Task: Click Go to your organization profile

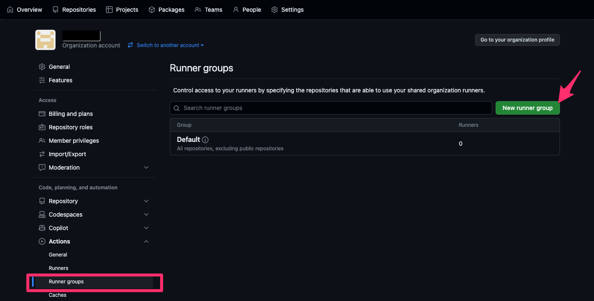Action: tap(517, 40)
